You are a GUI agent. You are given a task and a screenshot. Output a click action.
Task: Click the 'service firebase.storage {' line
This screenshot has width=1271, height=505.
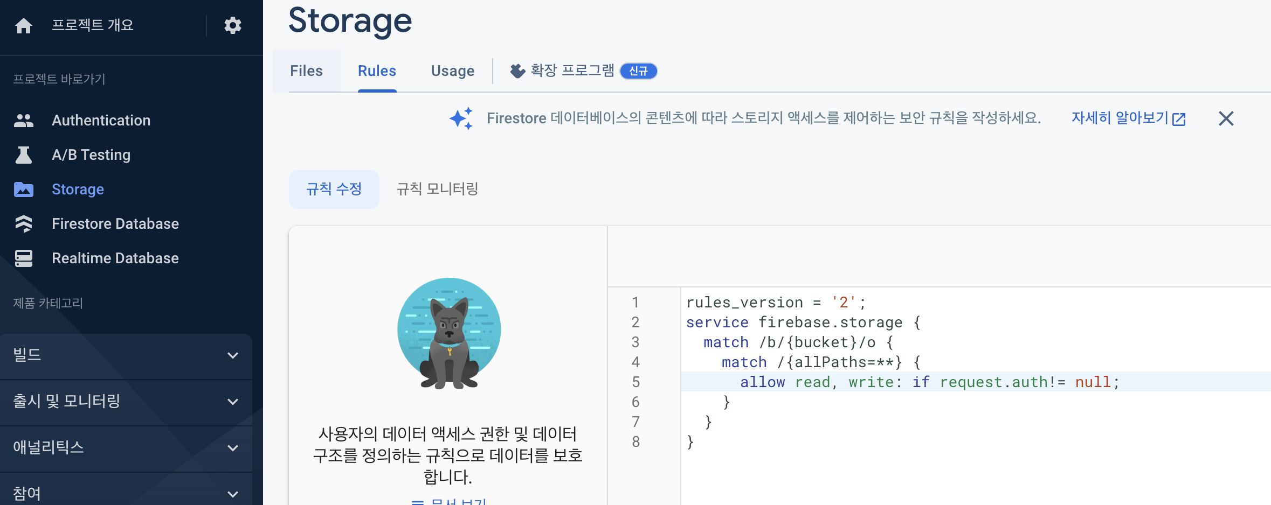803,322
